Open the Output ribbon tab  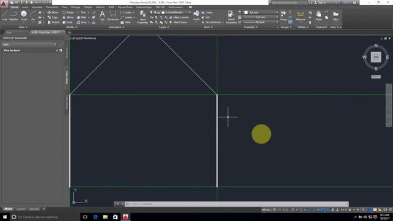88,7
